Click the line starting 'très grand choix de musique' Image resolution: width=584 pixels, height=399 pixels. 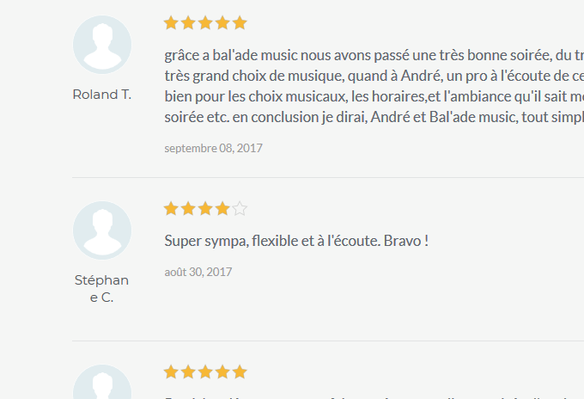[x=374, y=76]
